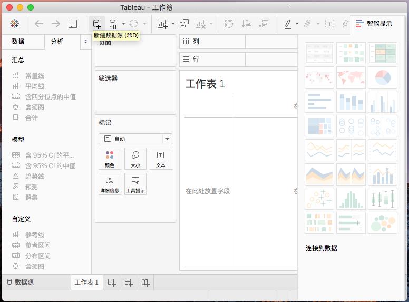Sort ascending using the toolbar icon

click(x=246, y=24)
